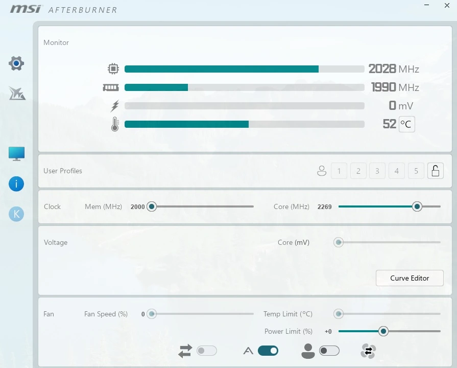Click the Clock section label

coord(52,206)
